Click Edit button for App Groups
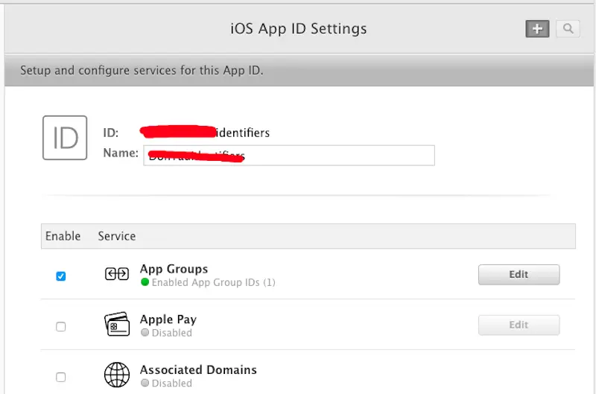596x394 pixels. (519, 275)
